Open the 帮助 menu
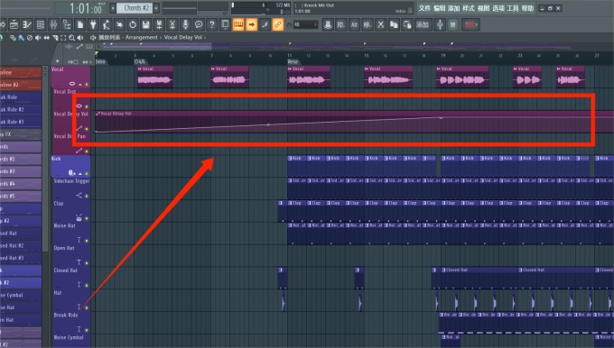 pos(527,8)
